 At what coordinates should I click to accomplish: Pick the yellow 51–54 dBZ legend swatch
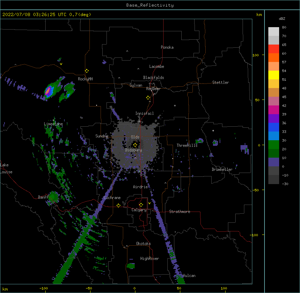click(274, 75)
